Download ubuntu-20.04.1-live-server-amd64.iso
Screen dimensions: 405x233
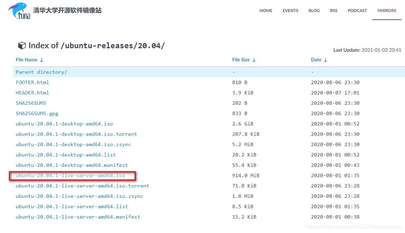click(70, 175)
